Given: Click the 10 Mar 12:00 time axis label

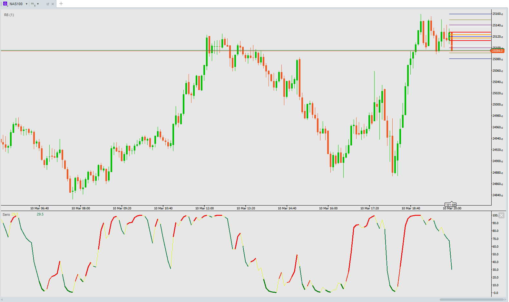Looking at the screenshot, I should click(x=204, y=208).
